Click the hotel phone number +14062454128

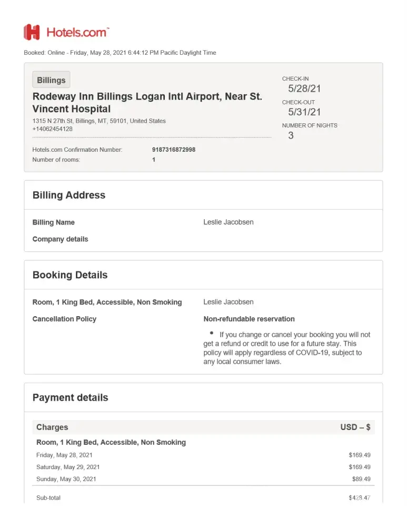(x=53, y=129)
